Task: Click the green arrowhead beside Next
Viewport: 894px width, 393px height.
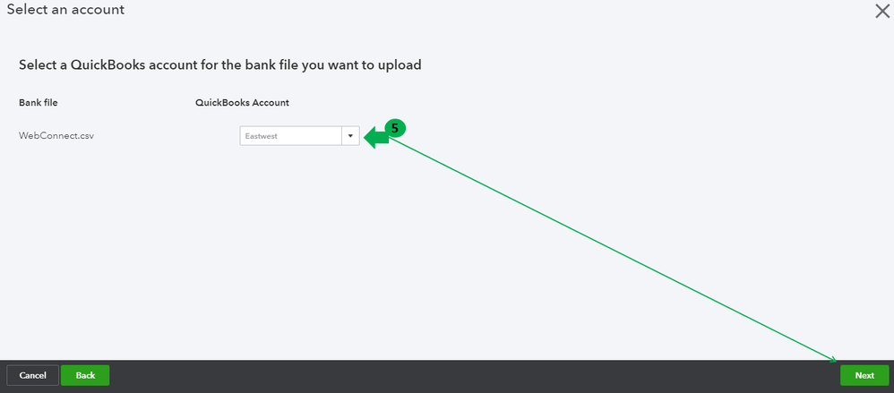Action: click(833, 360)
